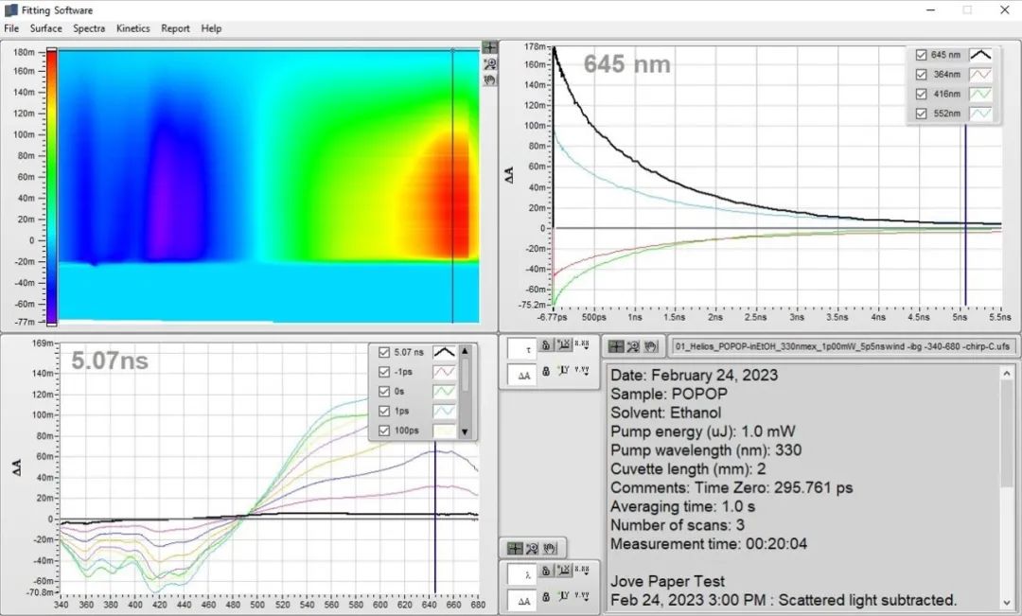Click notes panel scroll up arrow
The image size is (1022, 616).
tap(1007, 373)
